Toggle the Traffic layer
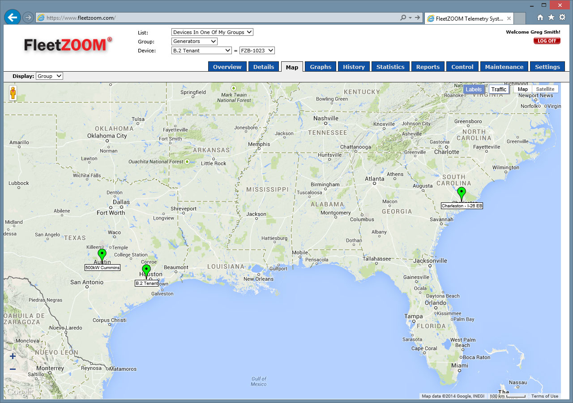 click(x=499, y=89)
